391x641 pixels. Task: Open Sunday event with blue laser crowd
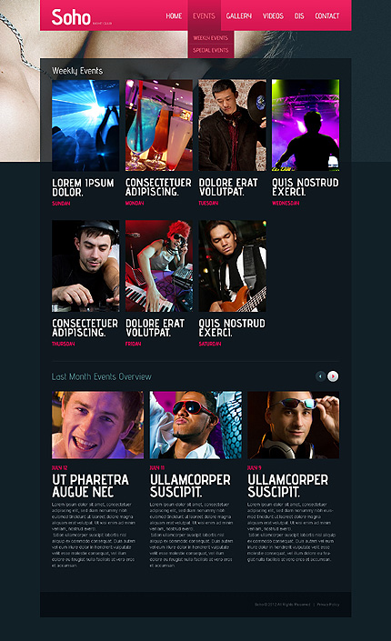click(85, 125)
